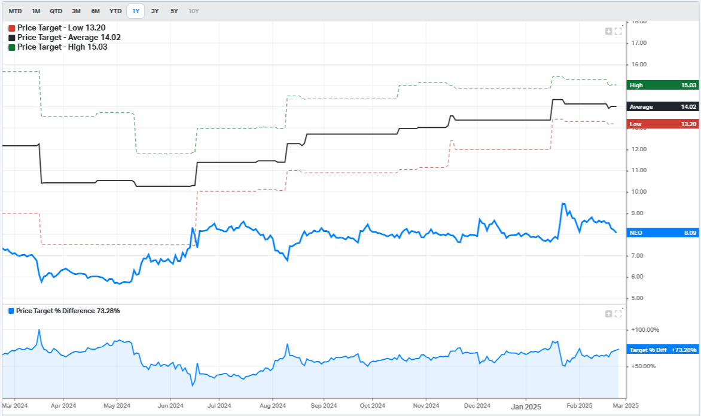Select the QTD range tab
The height and width of the screenshot is (416, 701).
[x=56, y=11]
